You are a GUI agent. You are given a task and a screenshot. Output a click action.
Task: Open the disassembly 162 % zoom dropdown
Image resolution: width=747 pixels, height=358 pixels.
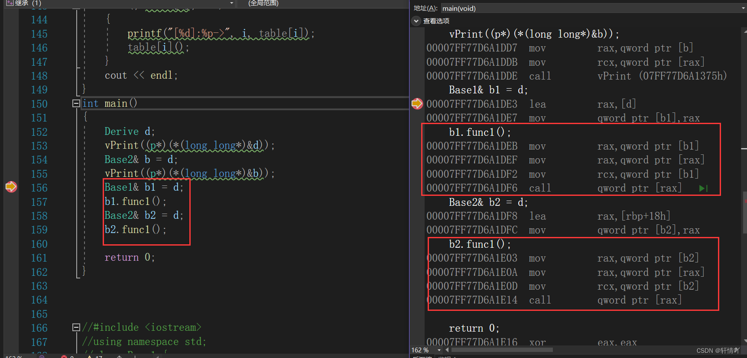click(439, 350)
